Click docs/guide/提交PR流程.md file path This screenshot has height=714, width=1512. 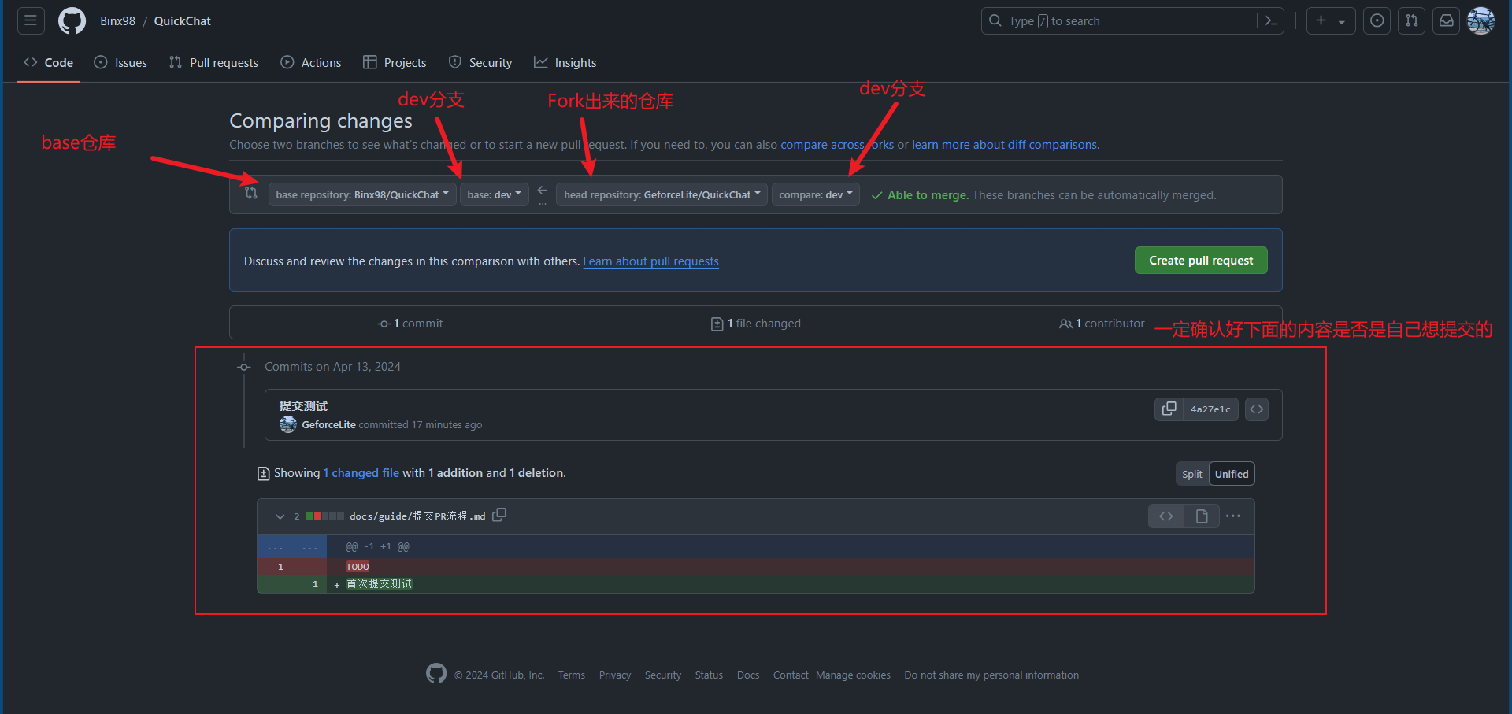417,516
